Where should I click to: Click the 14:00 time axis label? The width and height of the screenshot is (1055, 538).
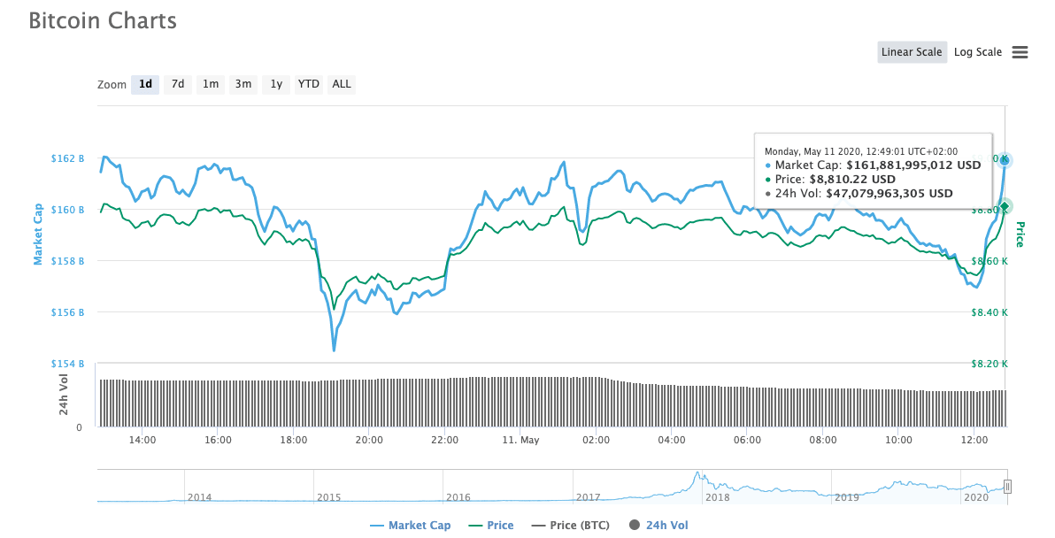[x=142, y=440]
